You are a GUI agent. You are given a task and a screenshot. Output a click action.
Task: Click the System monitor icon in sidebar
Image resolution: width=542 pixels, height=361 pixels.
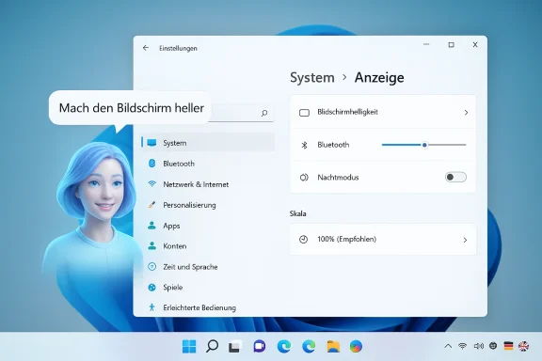point(151,143)
